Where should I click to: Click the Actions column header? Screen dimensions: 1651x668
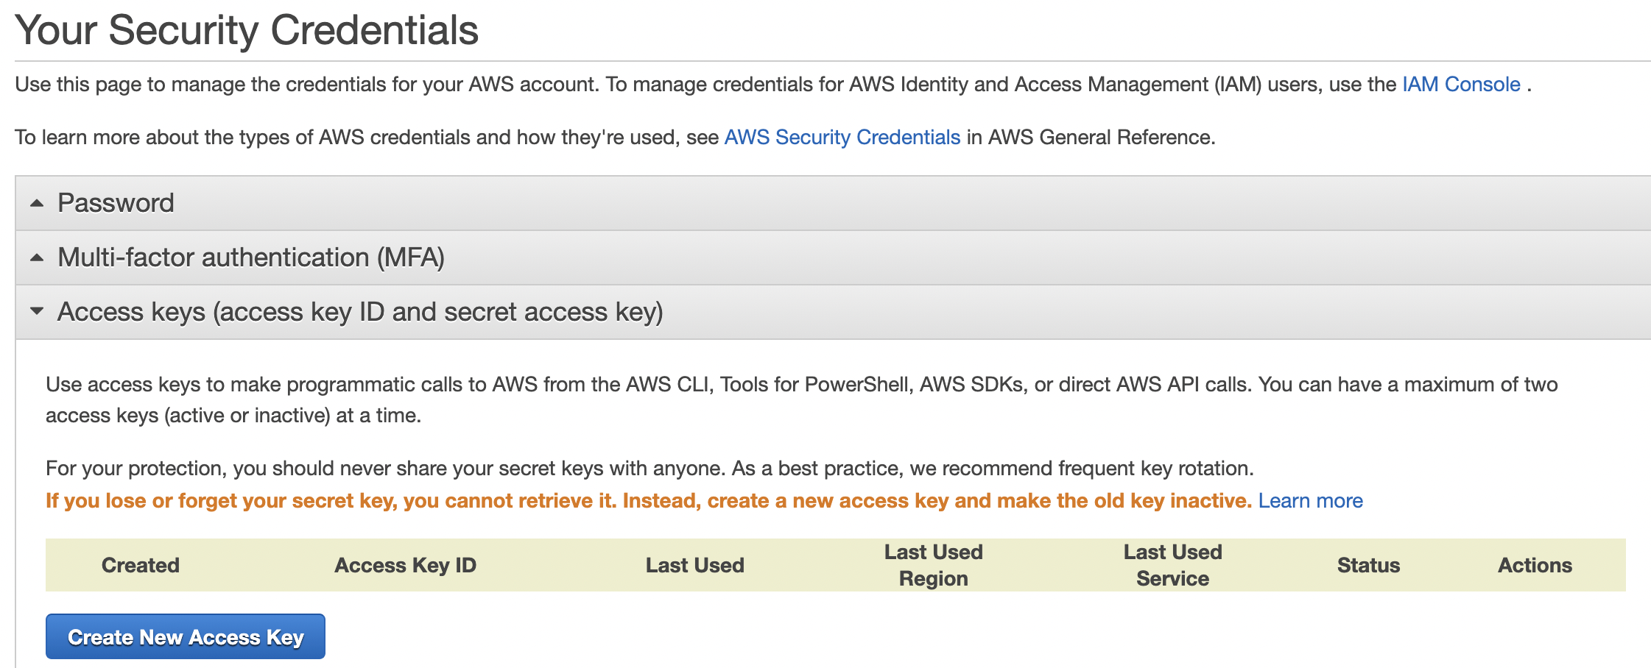(x=1535, y=565)
